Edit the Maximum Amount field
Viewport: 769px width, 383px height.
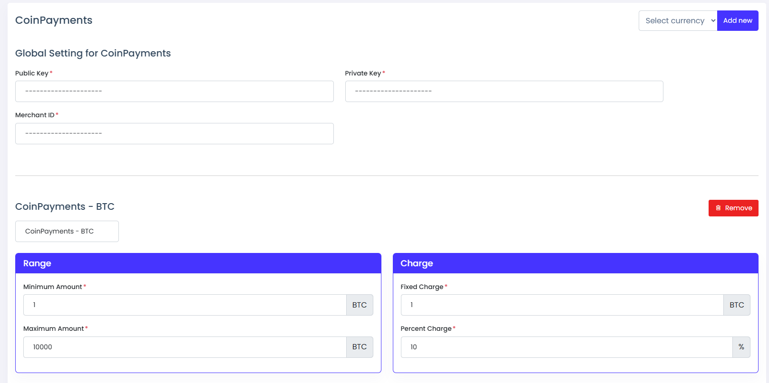tap(185, 347)
